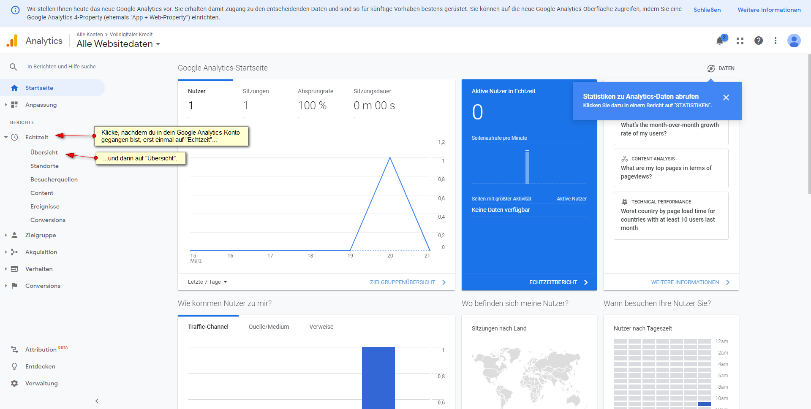Open Standorte under Echtzeit
Screen dimensions: 811x409
pos(44,166)
